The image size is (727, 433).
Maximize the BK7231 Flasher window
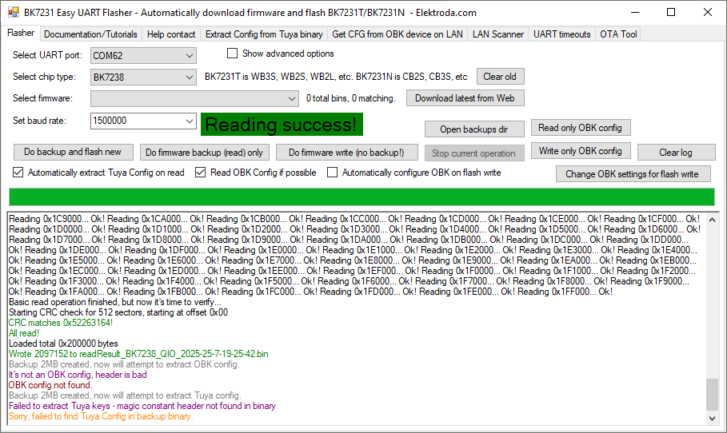[x=671, y=13]
